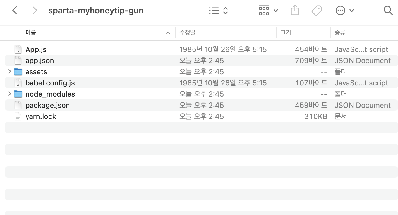Expand the node_modules folder
The image size is (398, 215).
coord(10,94)
